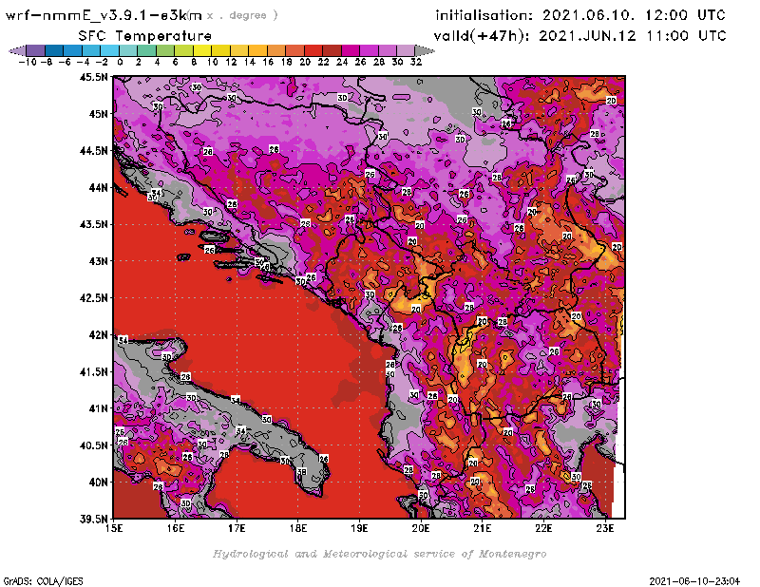Click the 'SFC Temperature' title
Viewport: 760px width, 587px height.
(145, 36)
